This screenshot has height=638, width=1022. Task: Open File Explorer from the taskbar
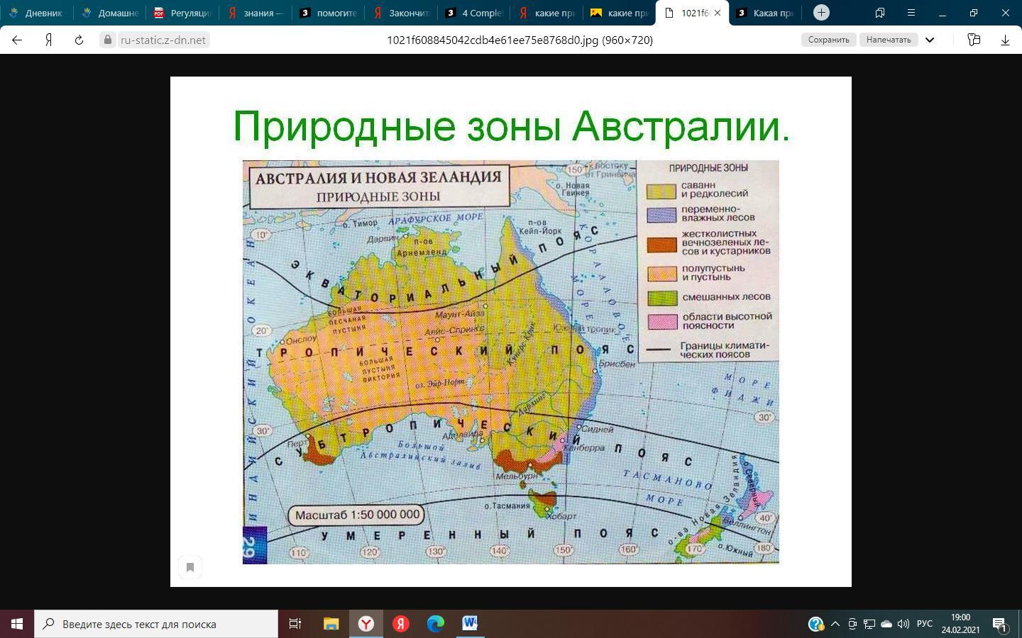coord(331,624)
